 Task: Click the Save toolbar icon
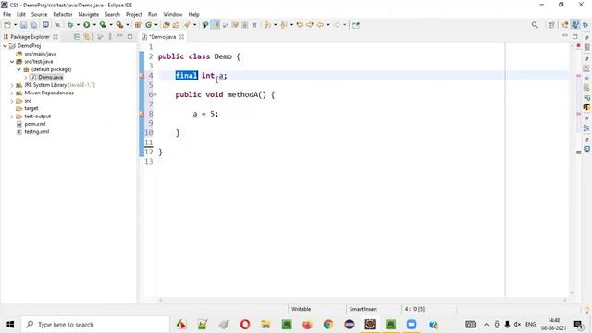click(23, 25)
